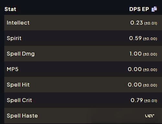The height and width of the screenshot is (124, 162).
Task: Select the Spell Crit stat label
Action: [19, 100]
